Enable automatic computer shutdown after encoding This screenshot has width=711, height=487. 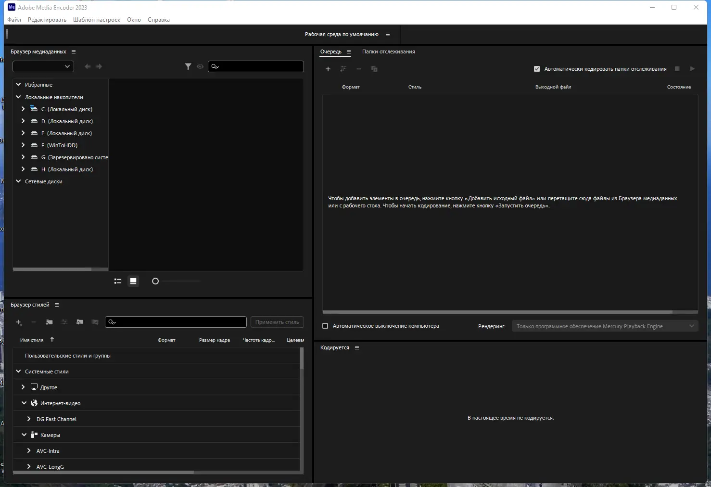[325, 326]
